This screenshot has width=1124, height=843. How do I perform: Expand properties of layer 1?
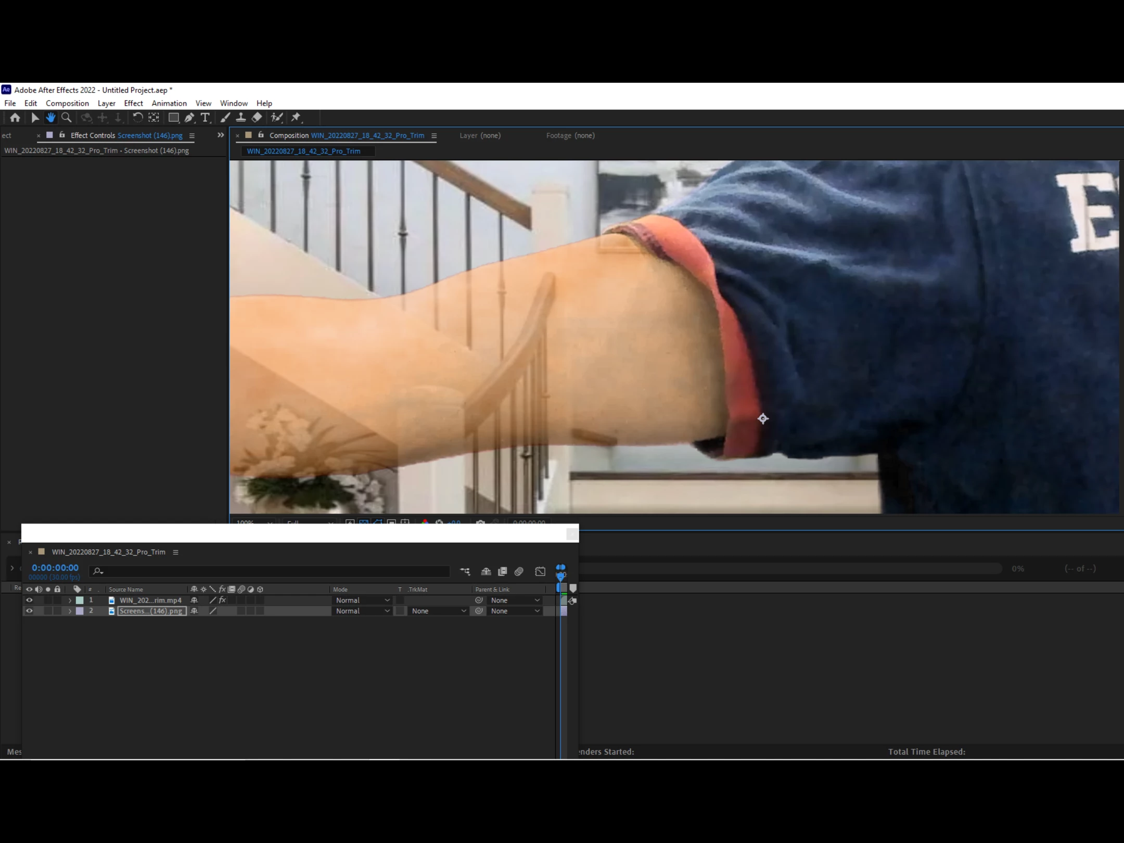70,600
